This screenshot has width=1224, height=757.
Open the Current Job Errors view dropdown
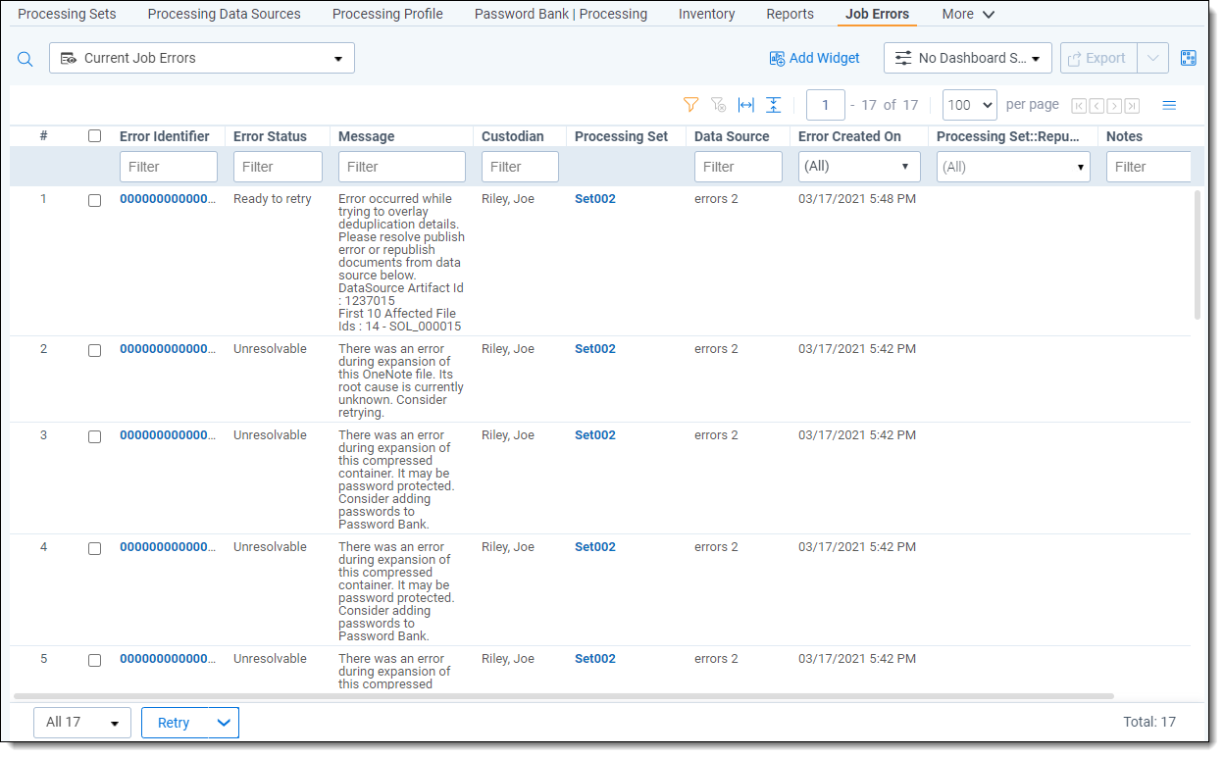pos(202,58)
